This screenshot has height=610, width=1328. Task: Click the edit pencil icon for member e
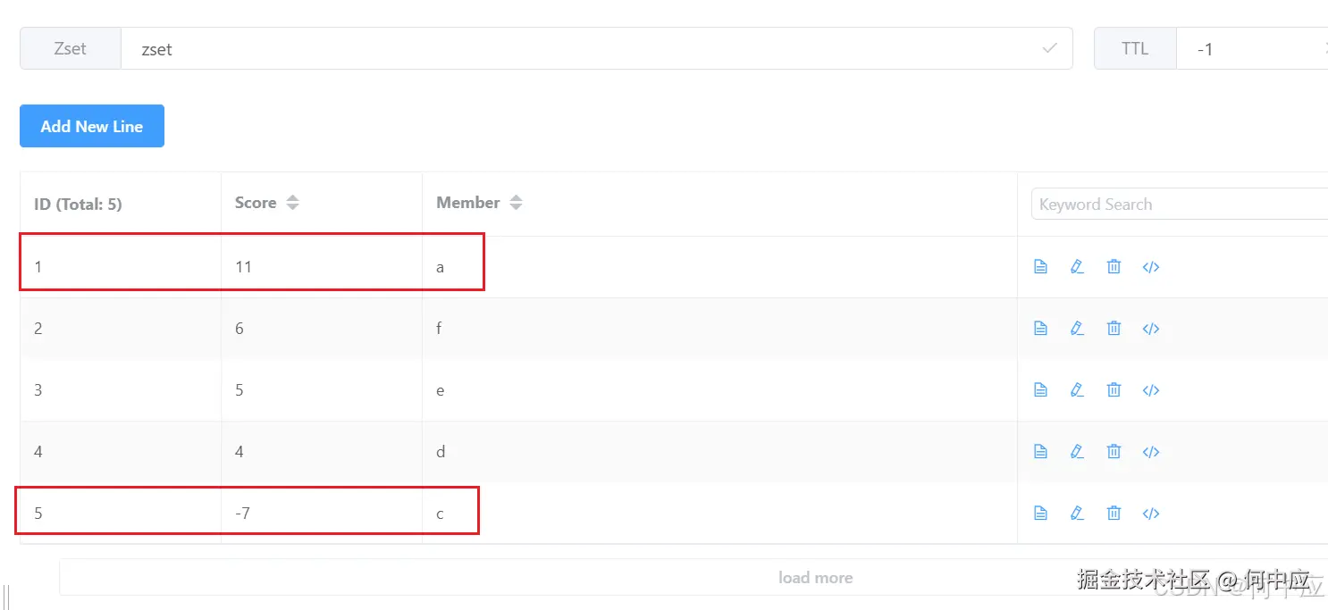click(x=1077, y=390)
